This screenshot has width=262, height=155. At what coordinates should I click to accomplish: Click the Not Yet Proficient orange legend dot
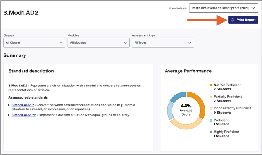tap(211, 85)
